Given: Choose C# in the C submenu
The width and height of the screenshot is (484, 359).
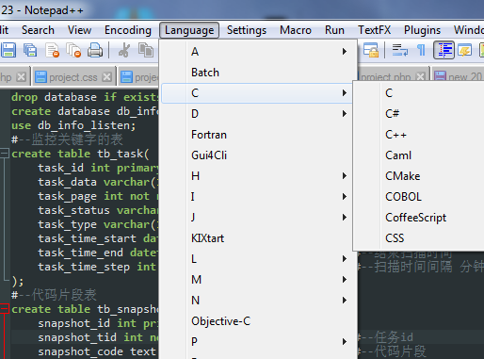Looking at the screenshot, I should coord(420,114).
